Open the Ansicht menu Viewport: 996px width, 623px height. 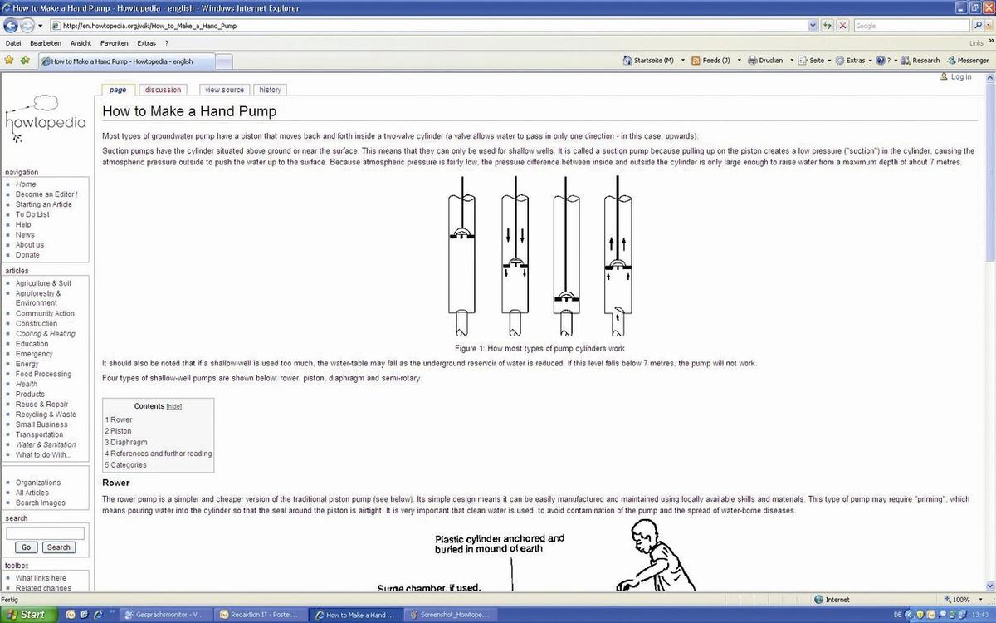pyautogui.click(x=81, y=43)
